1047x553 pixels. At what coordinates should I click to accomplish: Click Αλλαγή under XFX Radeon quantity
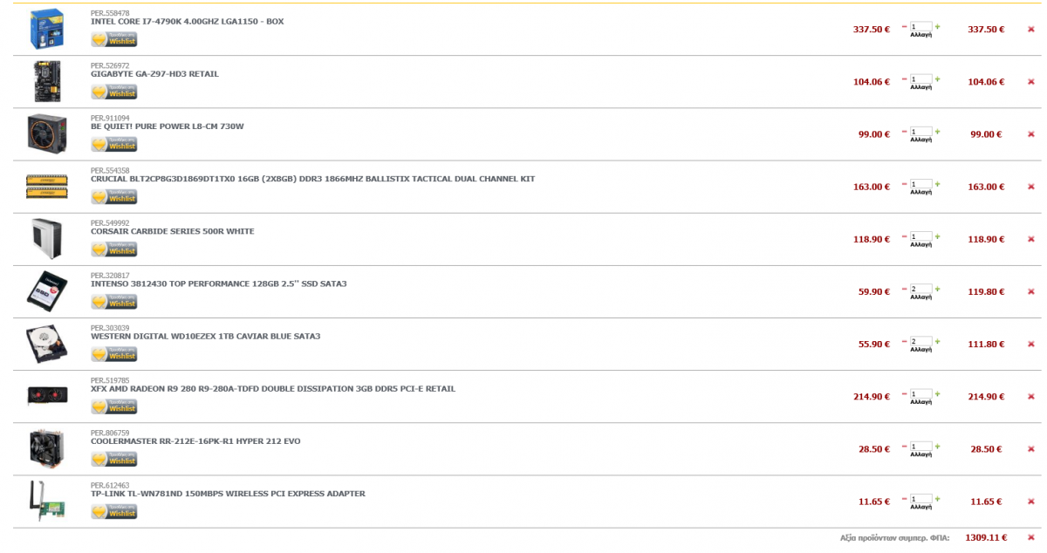[920, 402]
